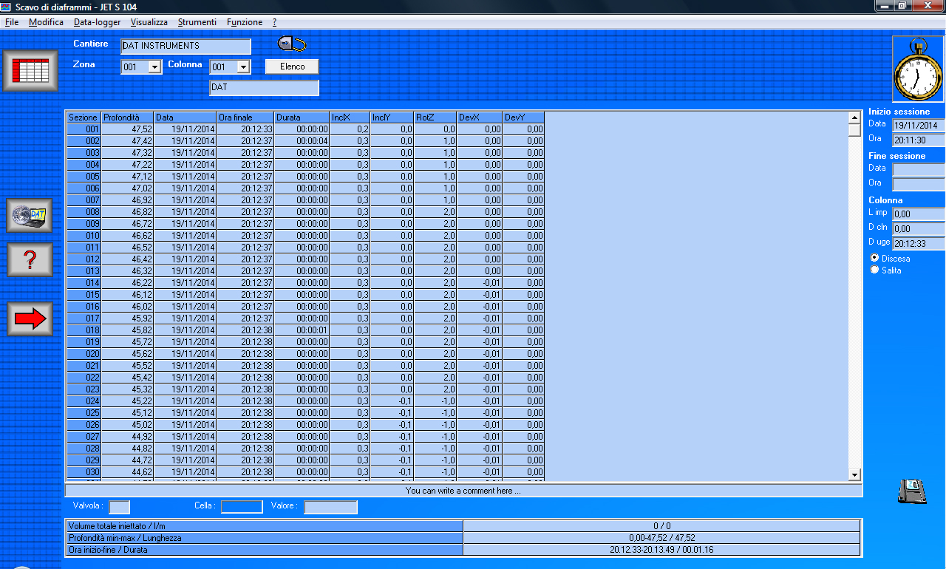This screenshot has width=946, height=569.
Task: Open the DAT globe icon button
Action: coord(30,216)
